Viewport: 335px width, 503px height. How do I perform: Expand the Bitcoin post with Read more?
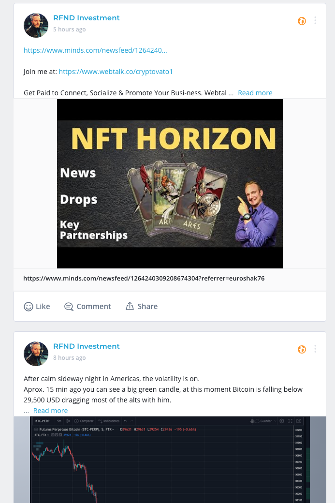coord(50,411)
